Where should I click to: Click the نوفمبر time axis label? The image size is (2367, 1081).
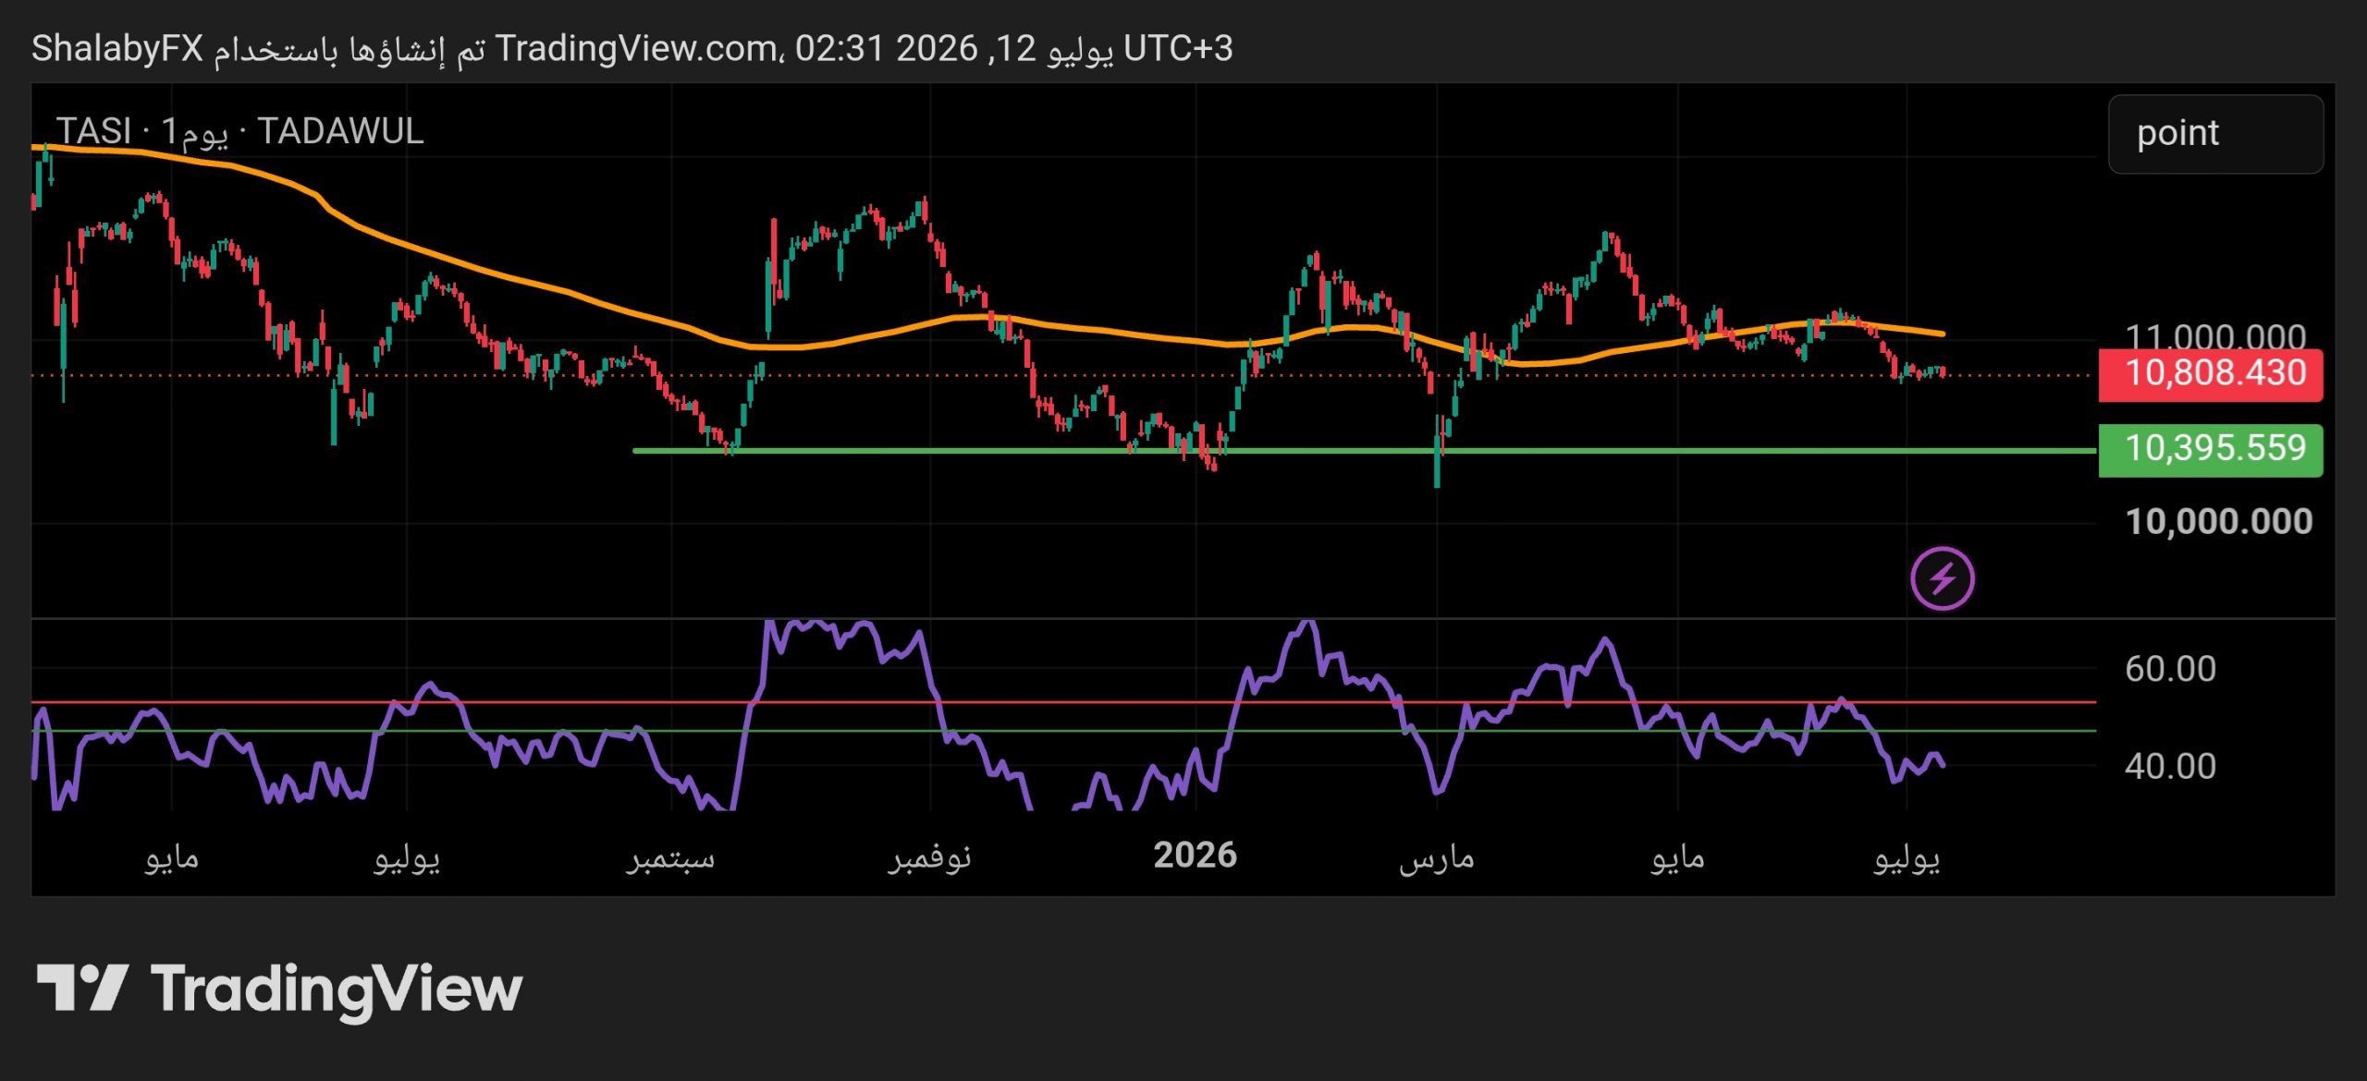pyautogui.click(x=929, y=858)
